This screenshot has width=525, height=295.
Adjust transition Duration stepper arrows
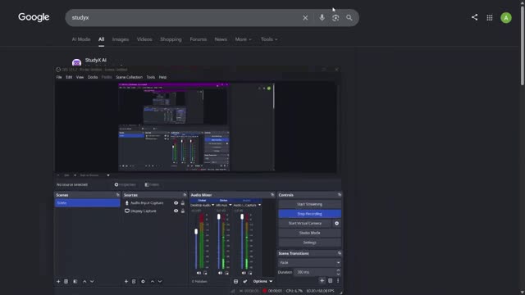coord(338,272)
